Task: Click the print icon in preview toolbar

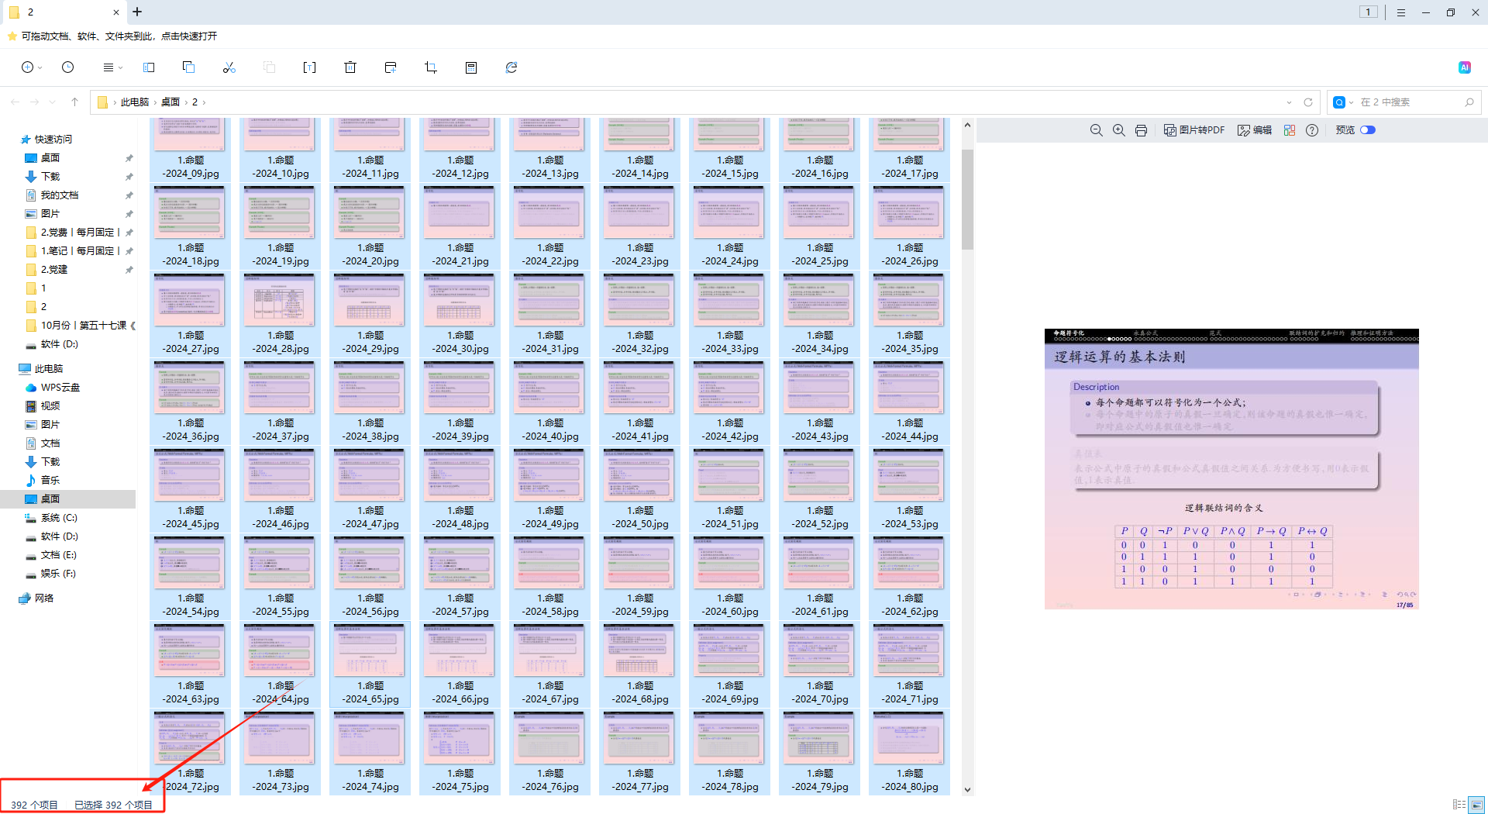Action: coord(1141,130)
